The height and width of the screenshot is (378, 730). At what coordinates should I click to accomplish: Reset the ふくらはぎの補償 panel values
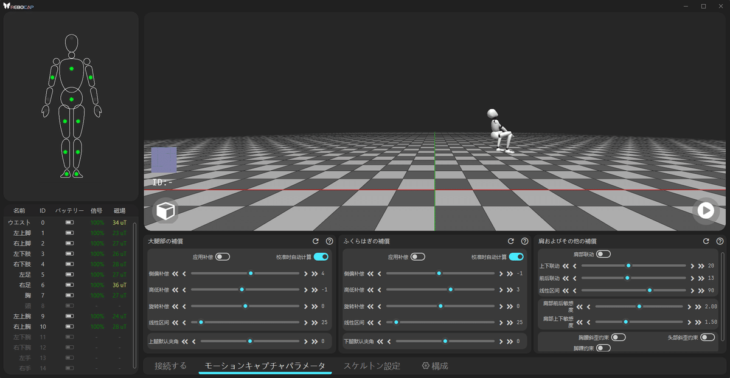click(x=511, y=241)
